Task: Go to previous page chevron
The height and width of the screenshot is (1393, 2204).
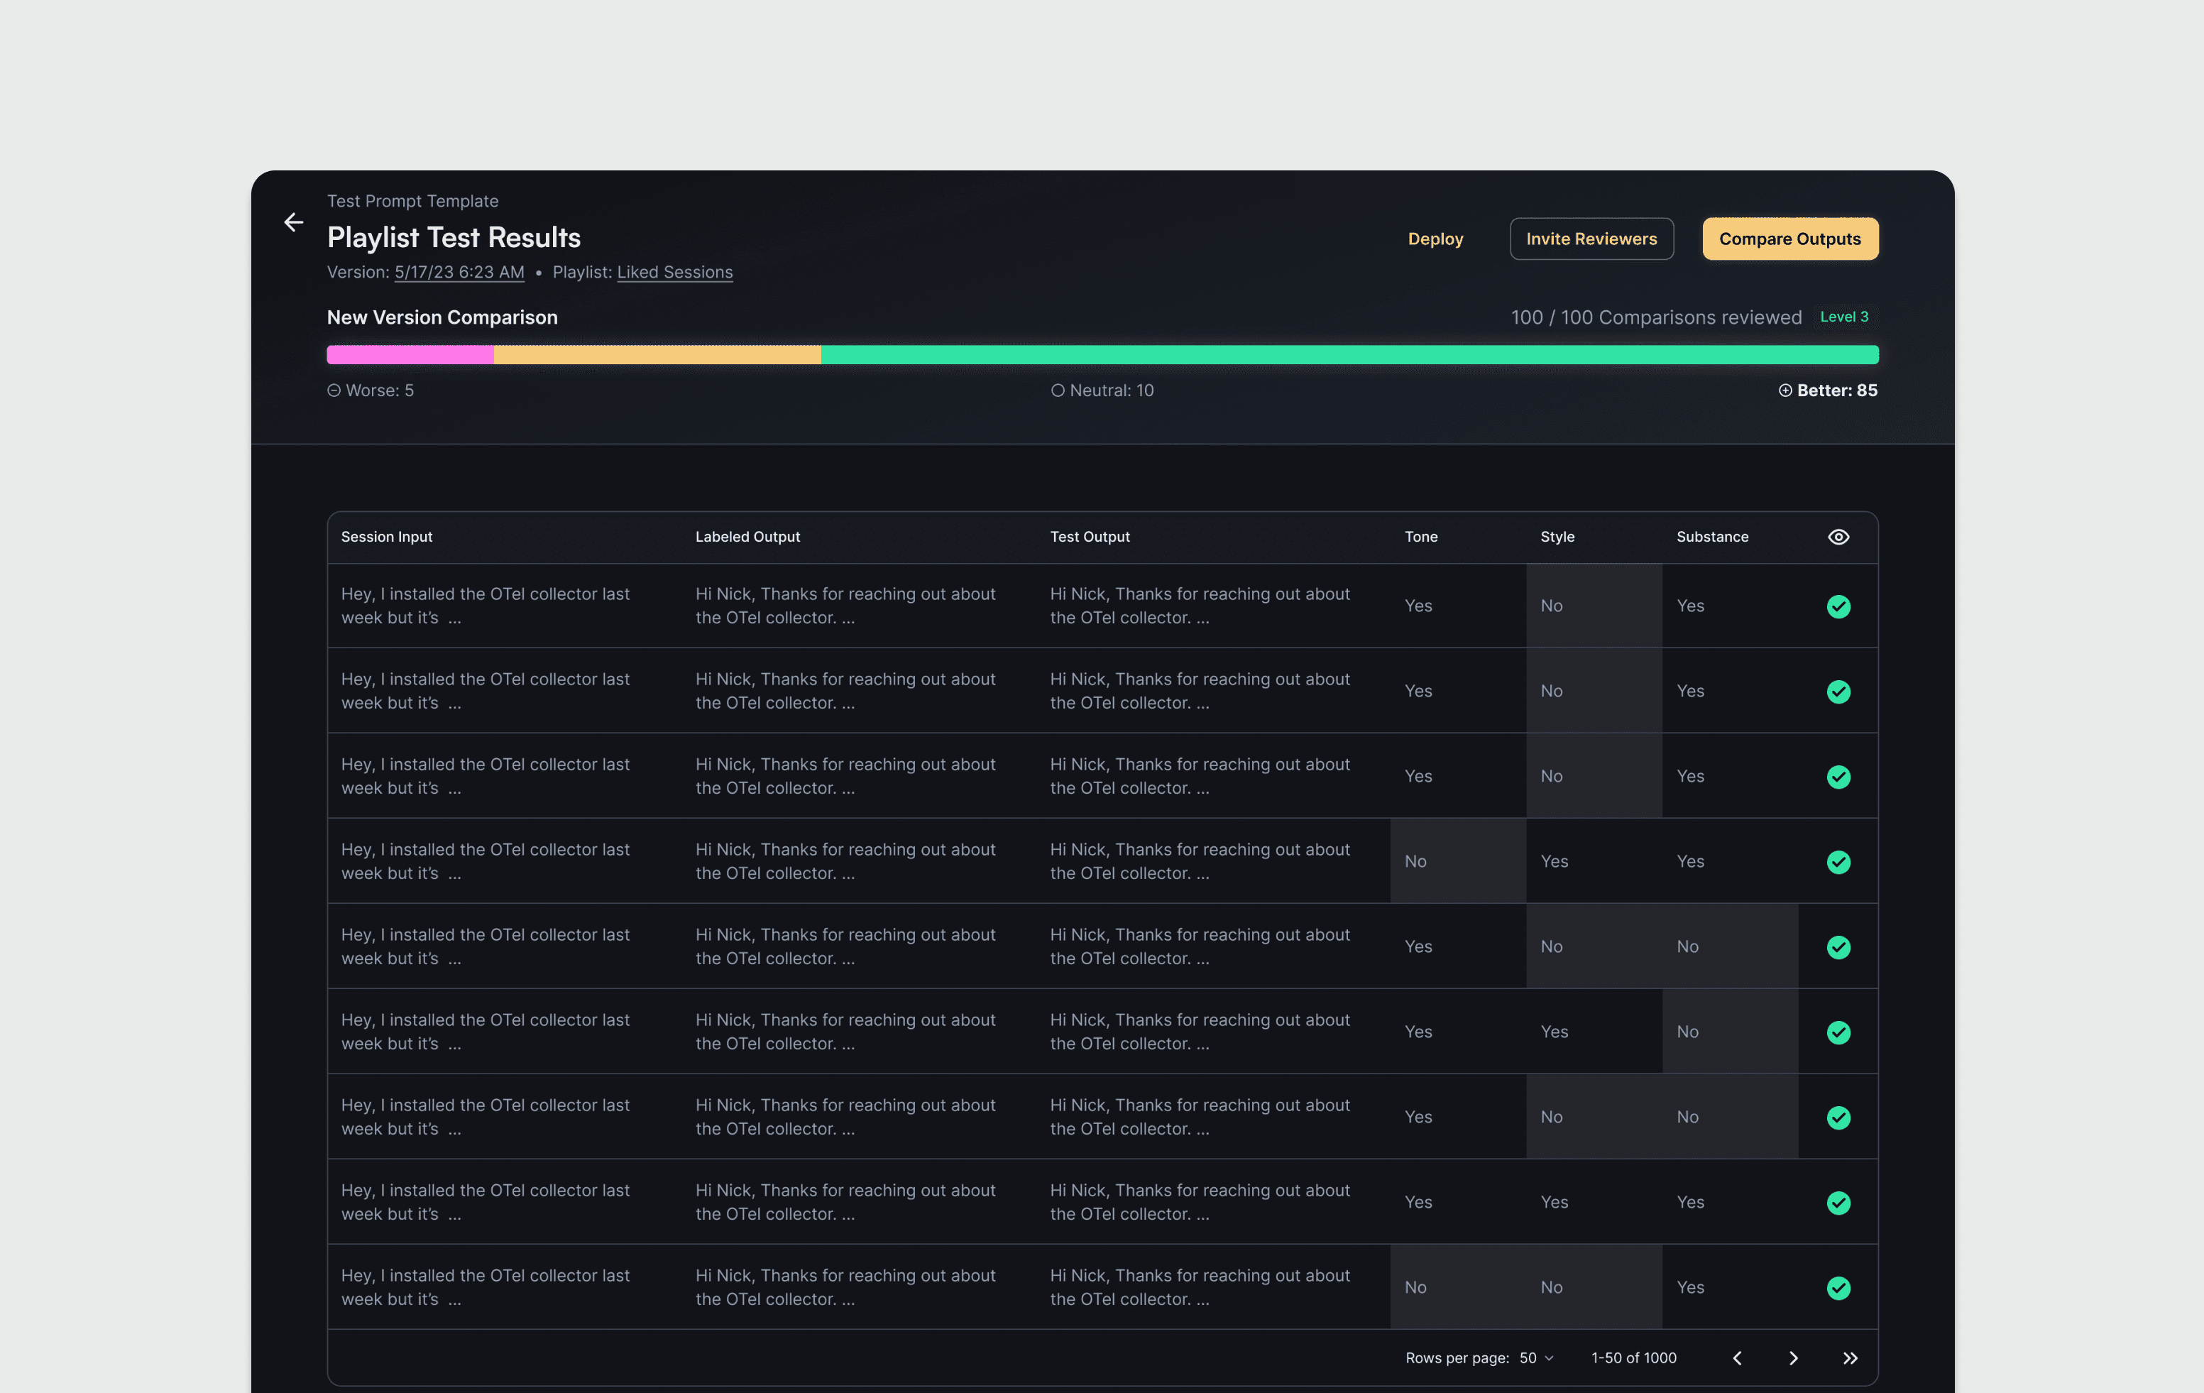Action: [1737, 1358]
